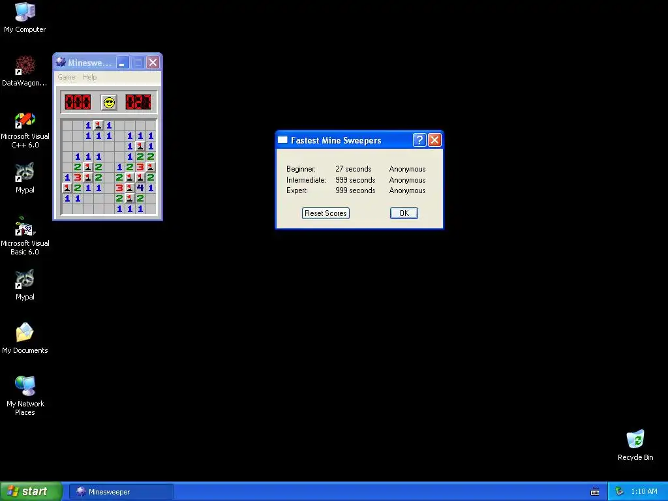The width and height of the screenshot is (668, 501).
Task: Click the sunglasses smiley face button
Action: point(109,102)
